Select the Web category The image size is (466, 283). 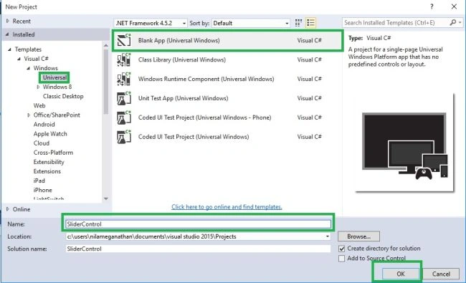coord(39,106)
